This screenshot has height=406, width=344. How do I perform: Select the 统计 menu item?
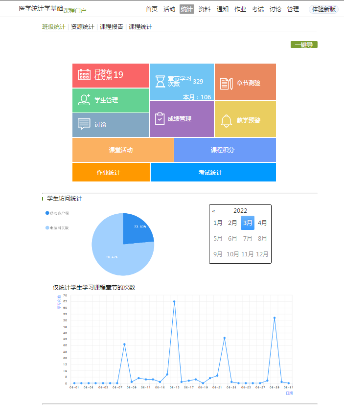[187, 9]
